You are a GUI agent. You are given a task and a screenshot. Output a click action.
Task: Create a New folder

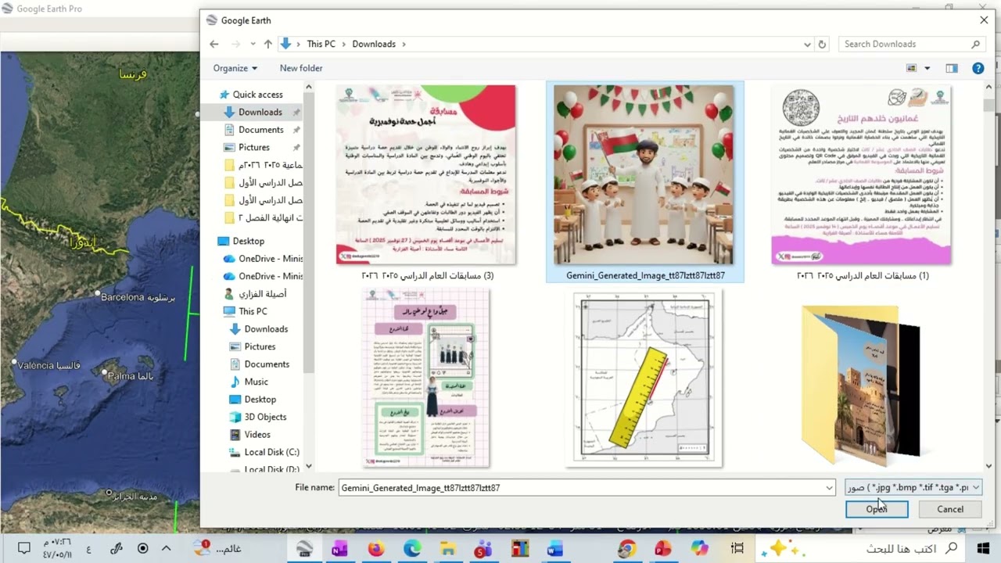coord(301,68)
